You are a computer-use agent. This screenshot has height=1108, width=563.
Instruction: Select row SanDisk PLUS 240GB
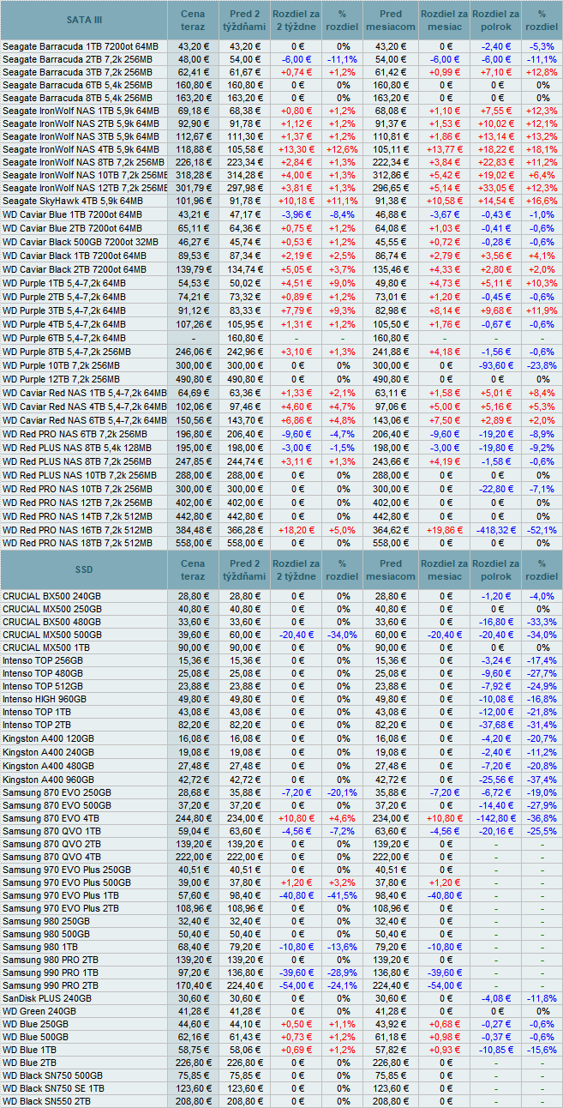281,999
